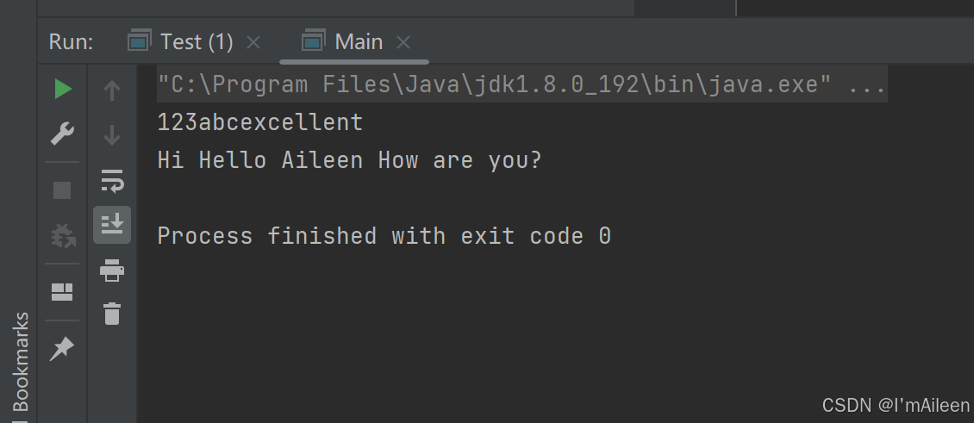Click the Down the Stack Trace arrow
The width and height of the screenshot is (974, 423).
pos(112,134)
